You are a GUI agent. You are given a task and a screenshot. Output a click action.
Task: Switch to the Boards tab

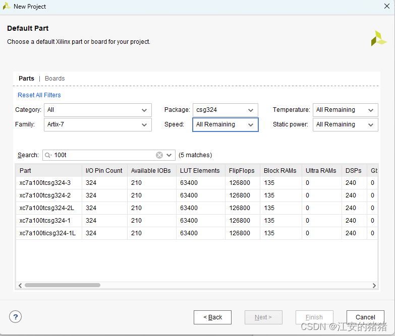[x=54, y=79]
